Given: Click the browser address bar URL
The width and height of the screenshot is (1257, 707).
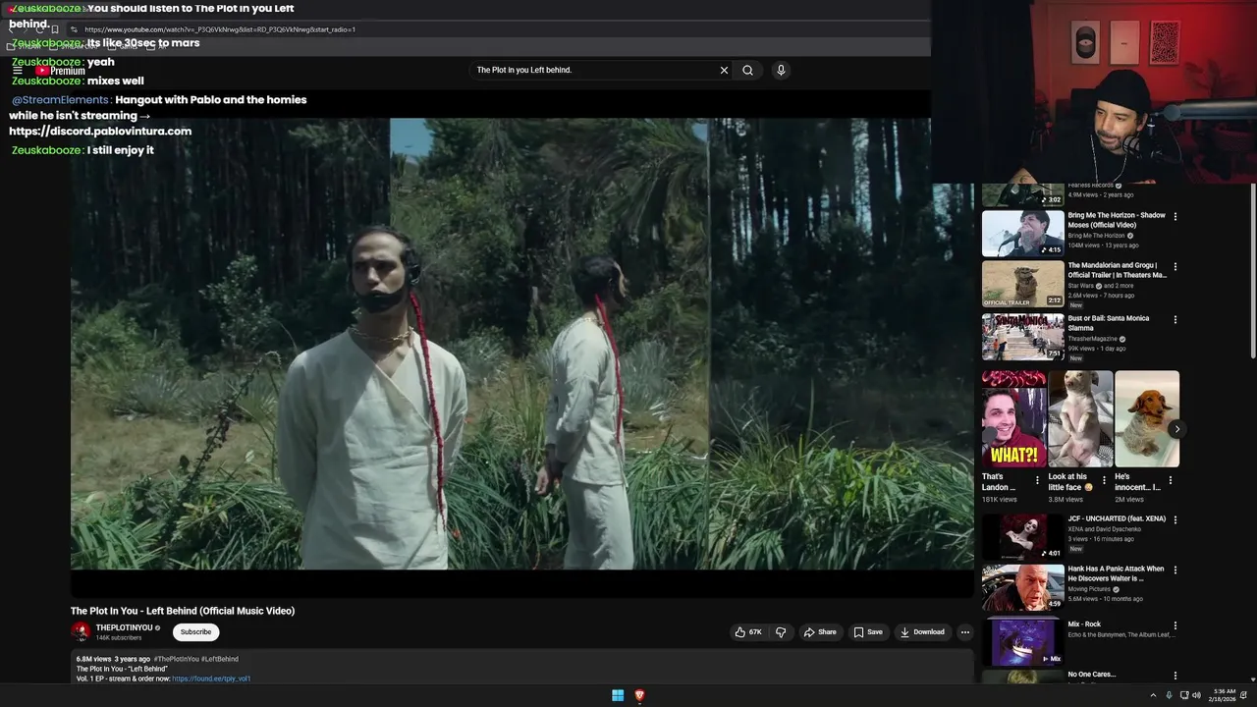Looking at the screenshot, I should 220,29.
